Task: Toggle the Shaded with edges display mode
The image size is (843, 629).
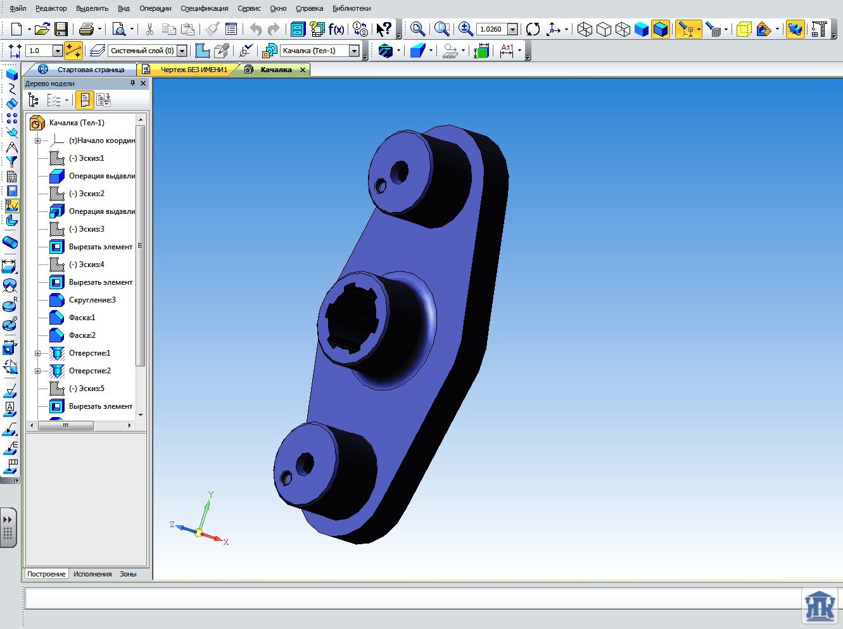Action: 661,29
